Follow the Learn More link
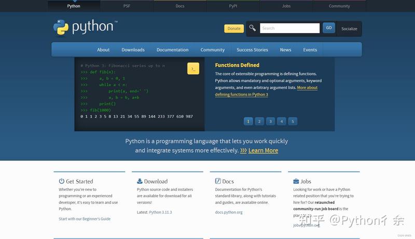This screenshot has height=239, width=415. 263,151
